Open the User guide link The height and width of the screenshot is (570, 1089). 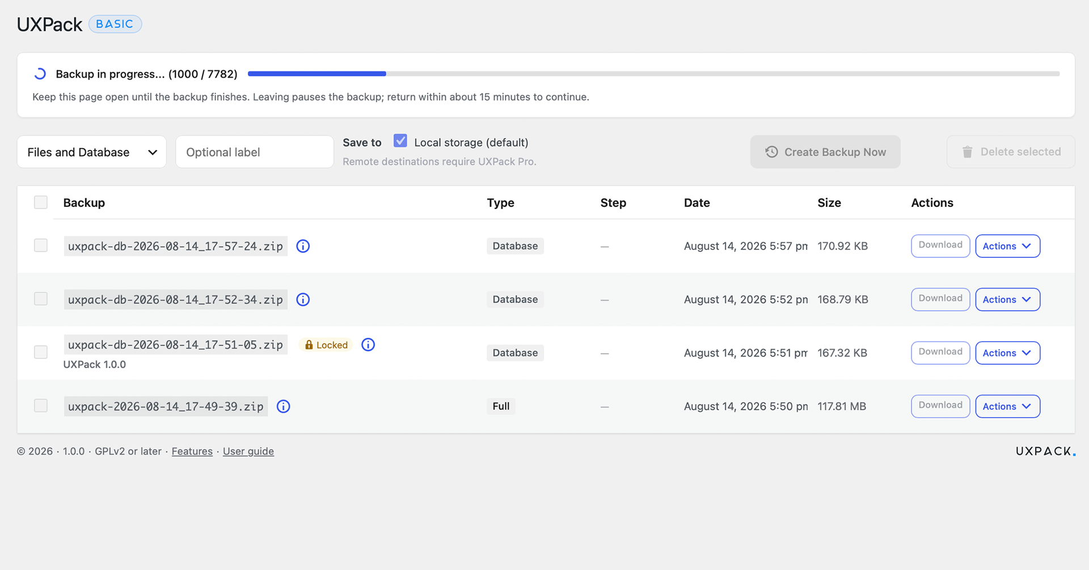pyautogui.click(x=248, y=451)
